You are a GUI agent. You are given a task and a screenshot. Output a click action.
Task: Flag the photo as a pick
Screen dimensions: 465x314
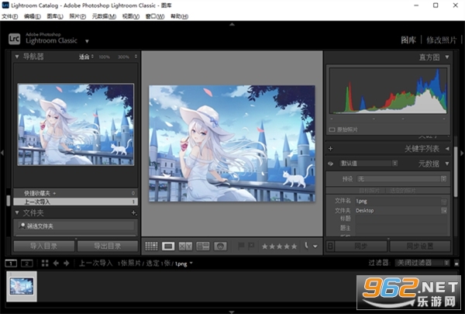[x=241, y=246]
